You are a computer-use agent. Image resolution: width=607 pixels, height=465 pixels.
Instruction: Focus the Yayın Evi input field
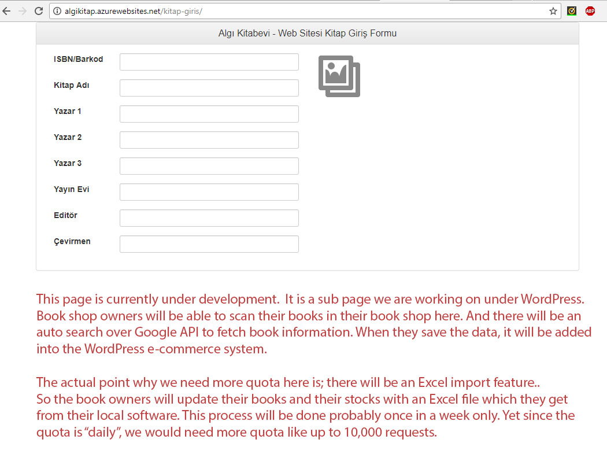click(x=209, y=192)
